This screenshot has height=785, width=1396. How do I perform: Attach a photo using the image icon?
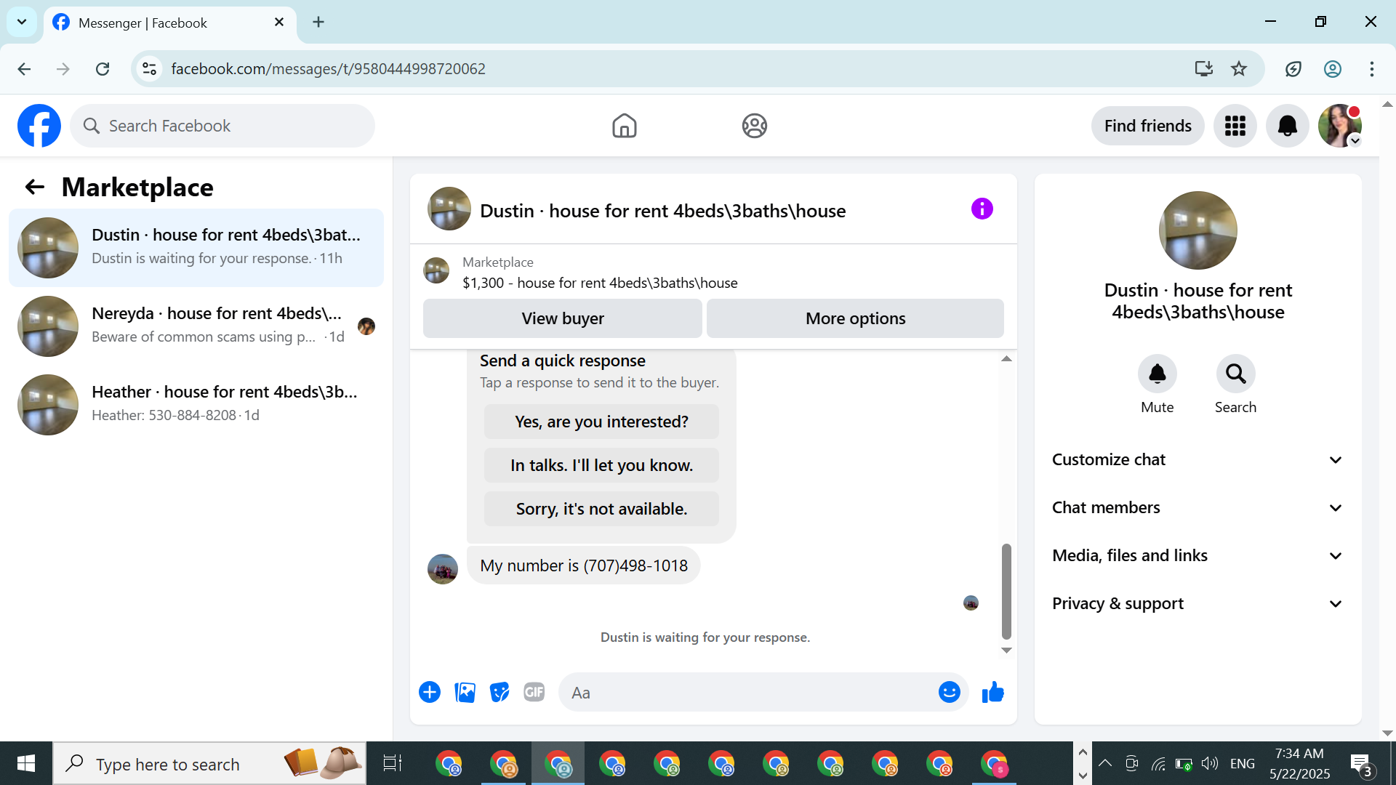(x=465, y=692)
